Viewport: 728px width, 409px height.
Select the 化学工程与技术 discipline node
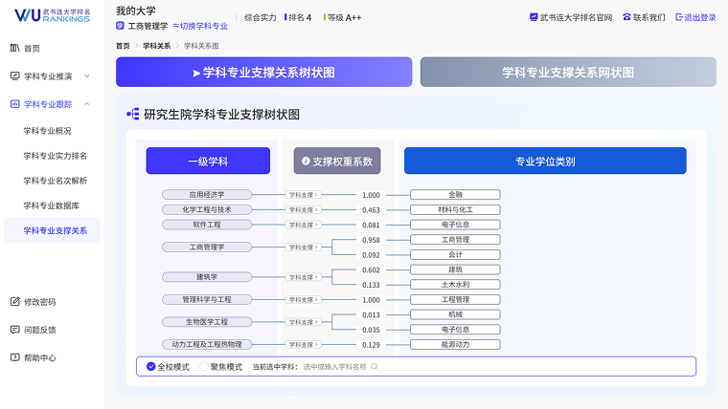(207, 209)
